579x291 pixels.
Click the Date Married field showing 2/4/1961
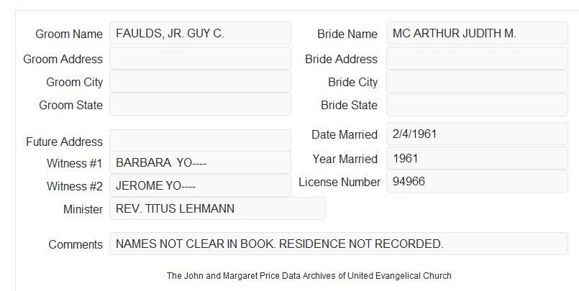coord(477,134)
